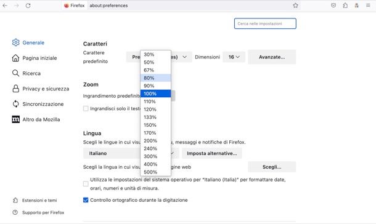Expand the Dimensioni 16 font size dropdown
The image size is (376, 224).
(x=234, y=57)
